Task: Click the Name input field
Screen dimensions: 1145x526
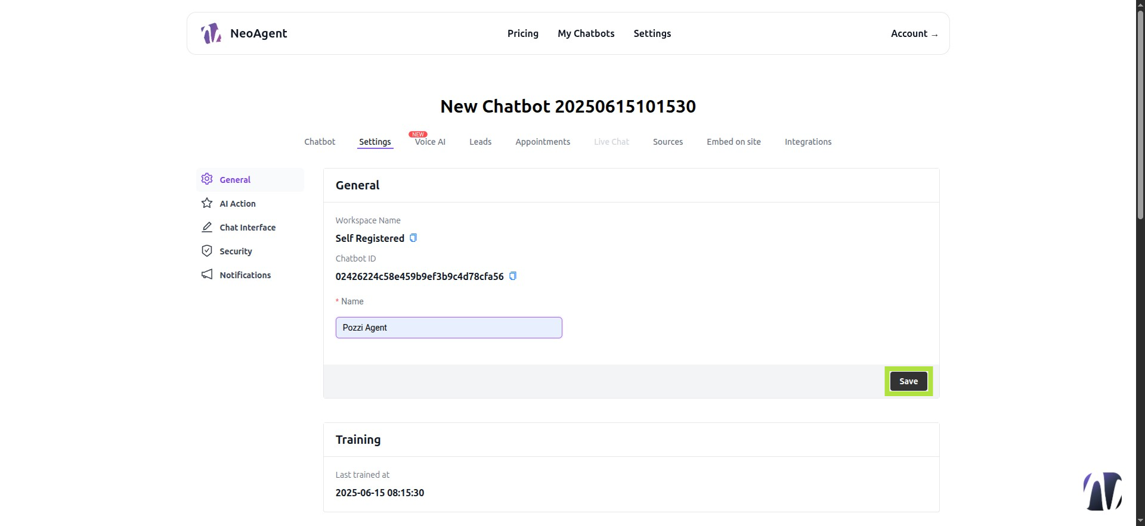Action: [x=448, y=328]
